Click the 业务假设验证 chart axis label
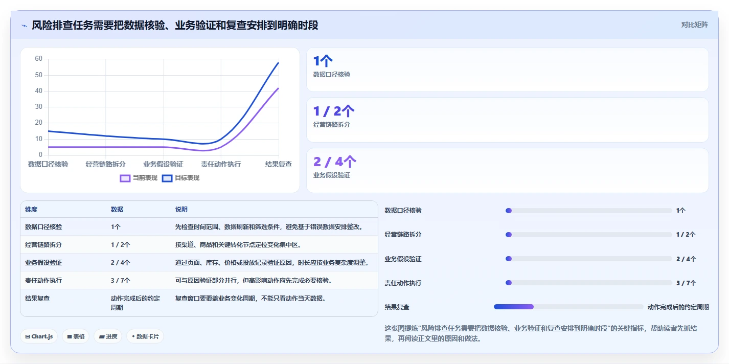 point(163,164)
